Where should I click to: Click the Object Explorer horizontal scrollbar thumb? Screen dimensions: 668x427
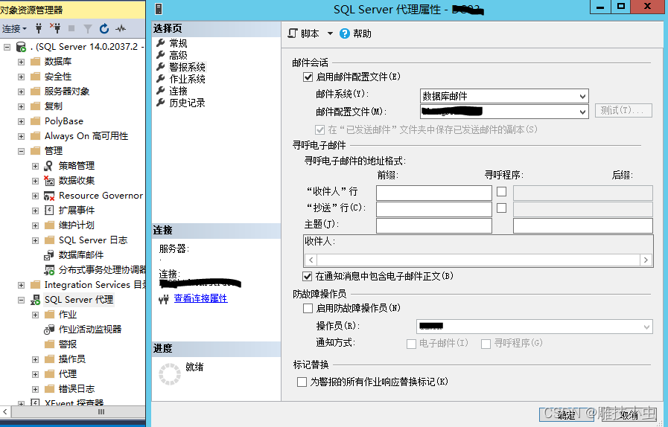click(x=101, y=411)
